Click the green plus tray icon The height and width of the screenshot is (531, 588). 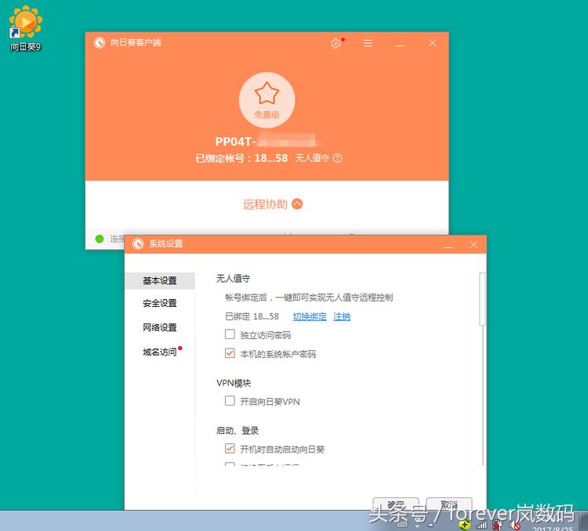pyautogui.click(x=464, y=525)
